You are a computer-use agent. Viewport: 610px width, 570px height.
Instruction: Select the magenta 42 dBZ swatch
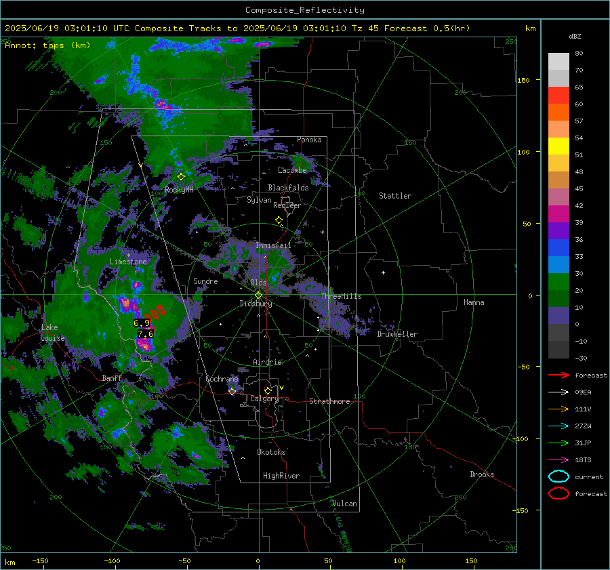coord(558,213)
